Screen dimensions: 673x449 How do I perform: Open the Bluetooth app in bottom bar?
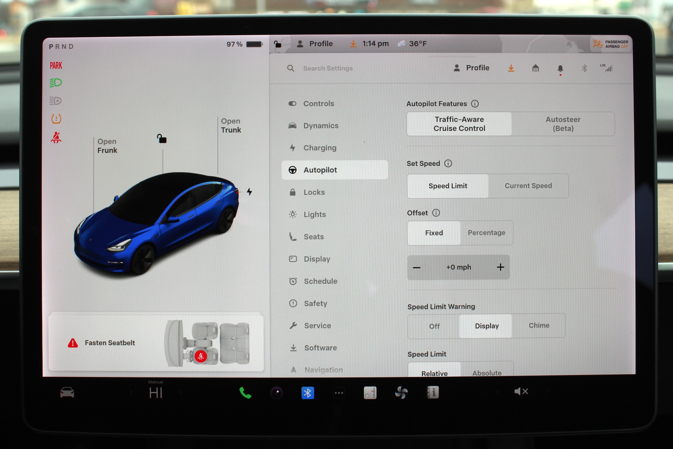[x=308, y=393]
